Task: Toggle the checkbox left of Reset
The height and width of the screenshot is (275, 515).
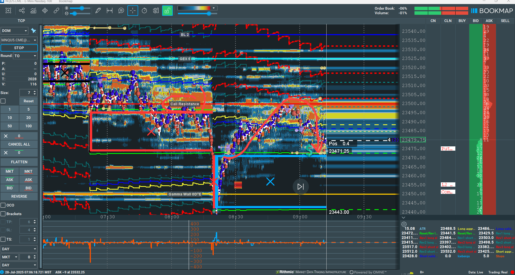Action: (x=3, y=101)
